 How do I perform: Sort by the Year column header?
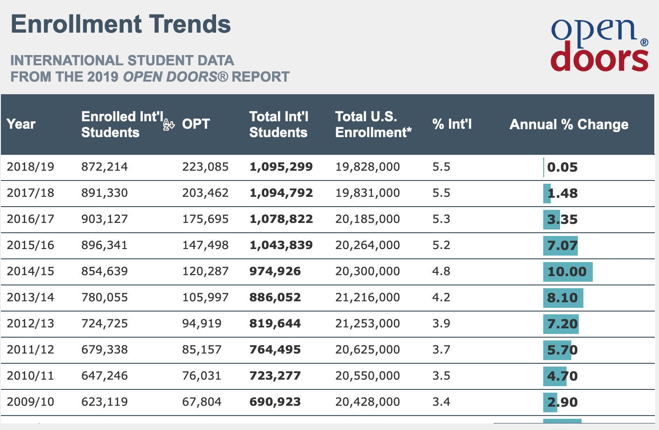point(21,124)
